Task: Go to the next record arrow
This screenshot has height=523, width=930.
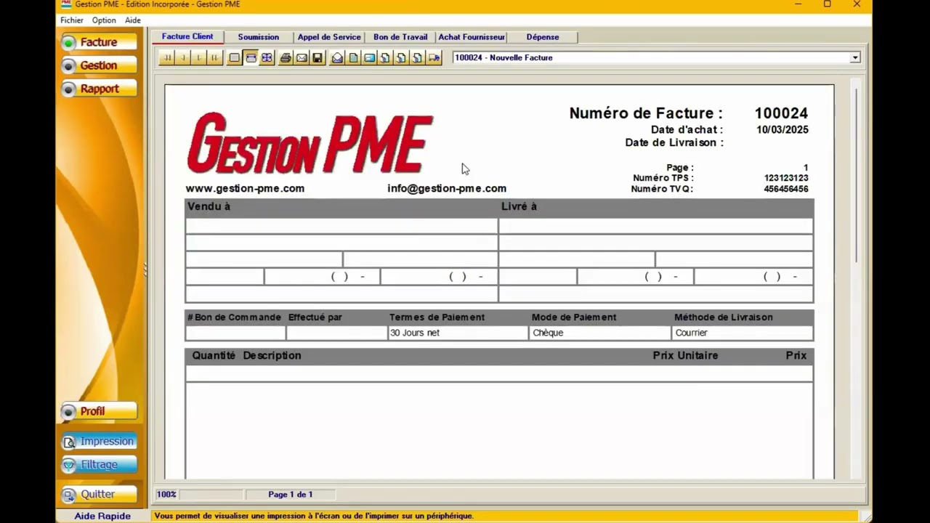Action: pyautogui.click(x=198, y=58)
